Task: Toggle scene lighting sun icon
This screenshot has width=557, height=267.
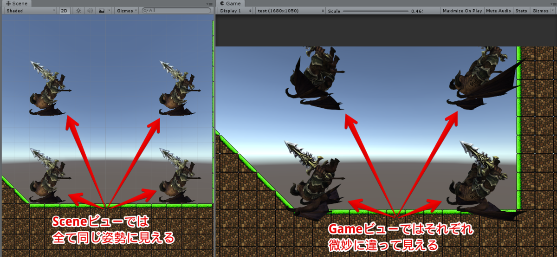Action: pos(78,10)
